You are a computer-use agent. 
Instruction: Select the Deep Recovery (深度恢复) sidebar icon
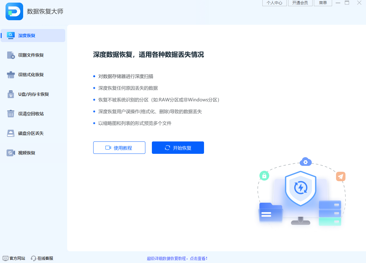(x=11, y=35)
